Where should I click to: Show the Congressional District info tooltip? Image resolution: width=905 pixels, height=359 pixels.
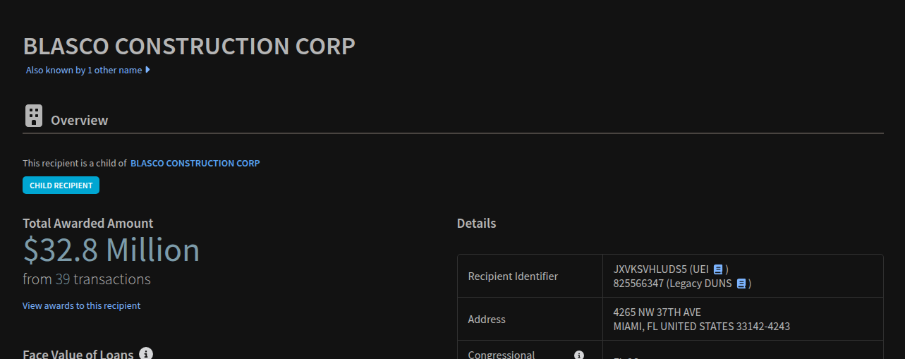pos(579,355)
